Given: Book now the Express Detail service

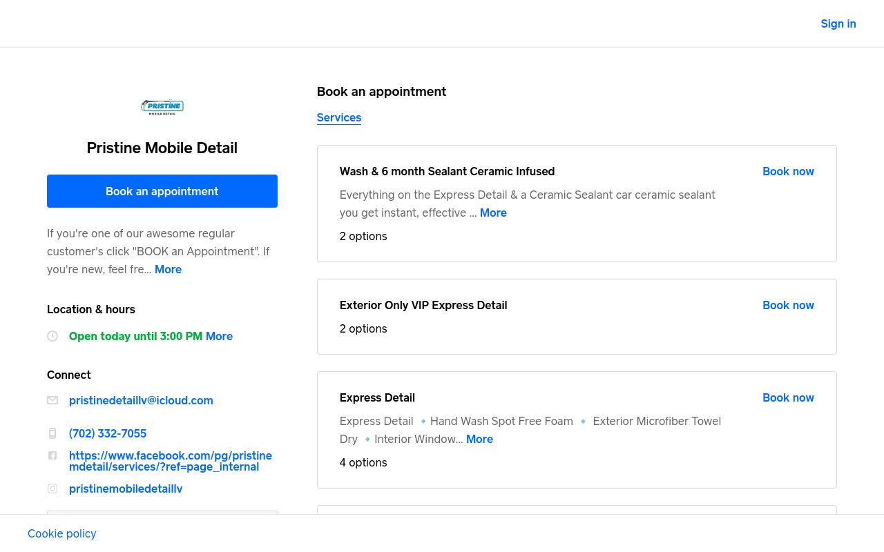Looking at the screenshot, I should point(788,397).
